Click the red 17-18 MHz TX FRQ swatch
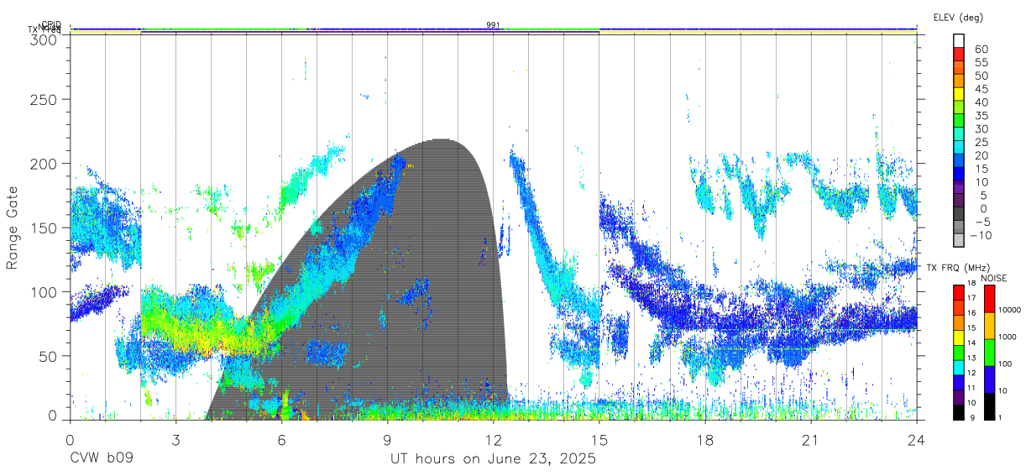Viewport: 1031px width, 476px height. (x=959, y=293)
